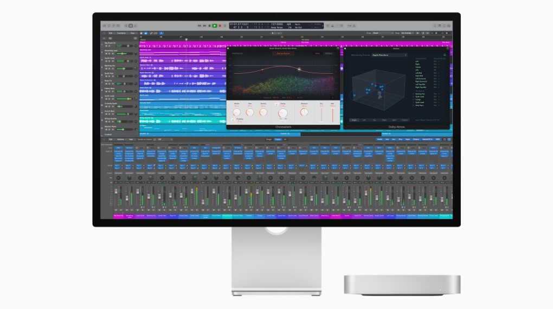Click the Decay knob in ChromaVerb

coord(283,113)
